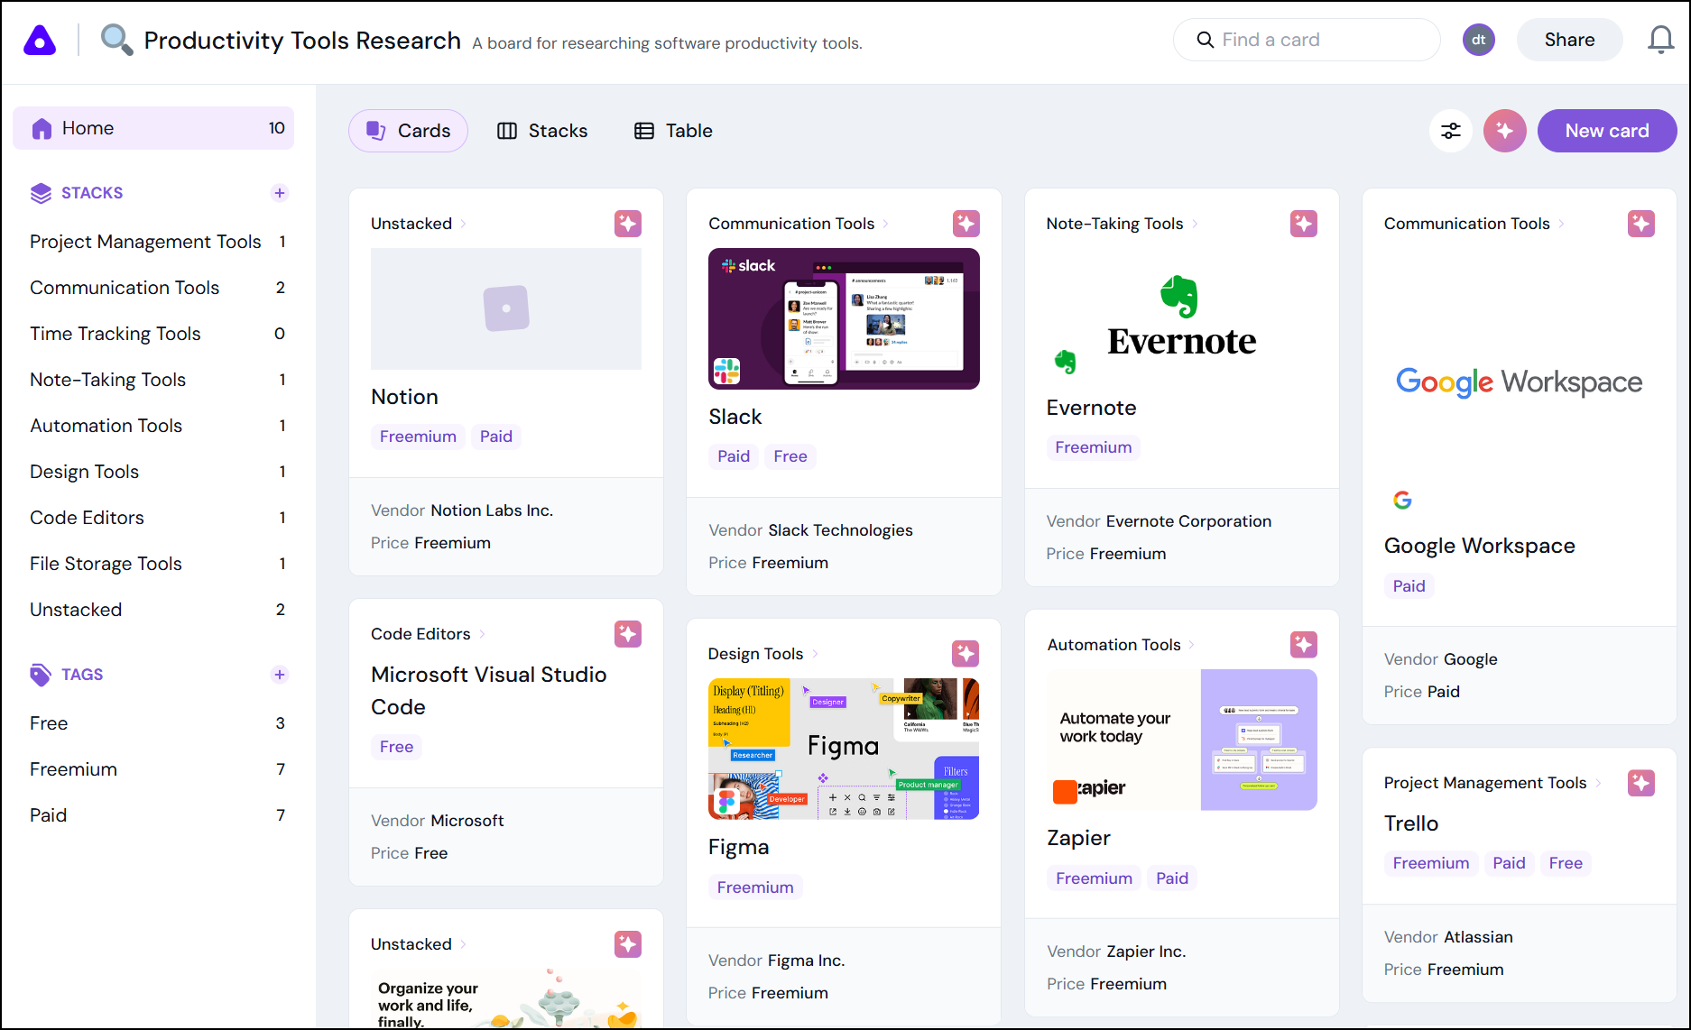
Task: Open Communication Tools stack in sidebar
Action: (x=157, y=288)
